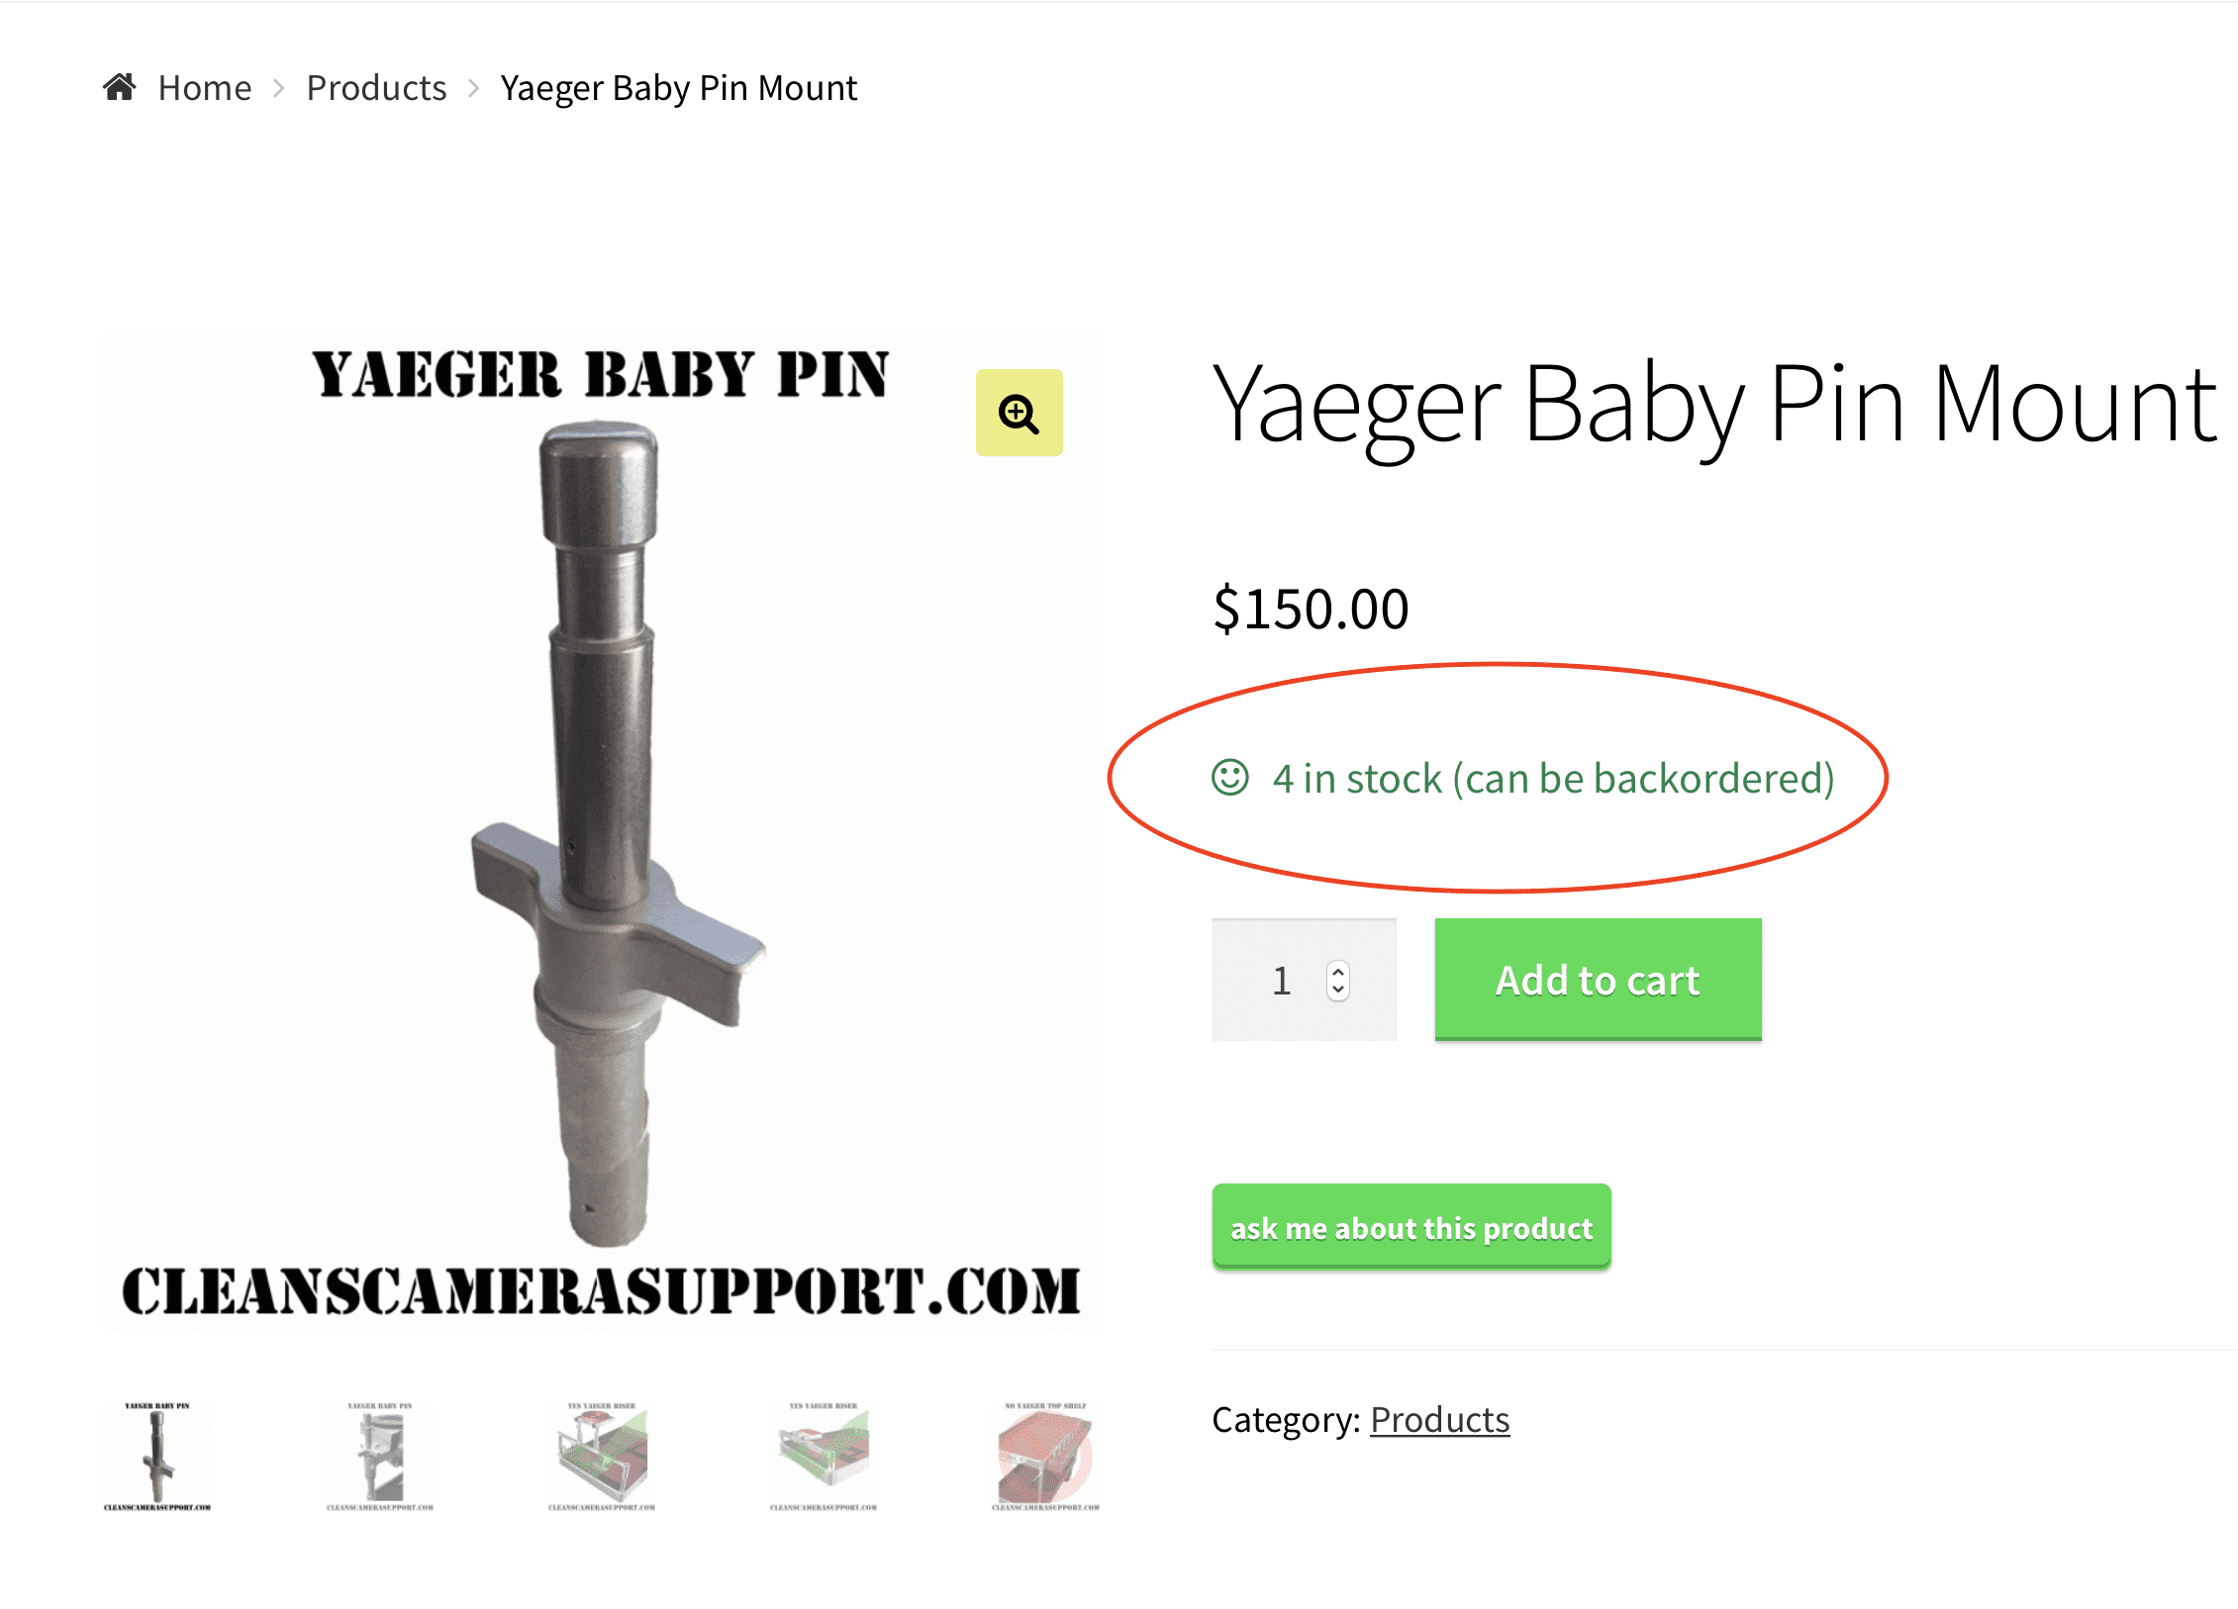This screenshot has width=2238, height=1609.
Task: Select the No Yaeger Top Shelf thumbnail
Action: tap(1045, 1456)
